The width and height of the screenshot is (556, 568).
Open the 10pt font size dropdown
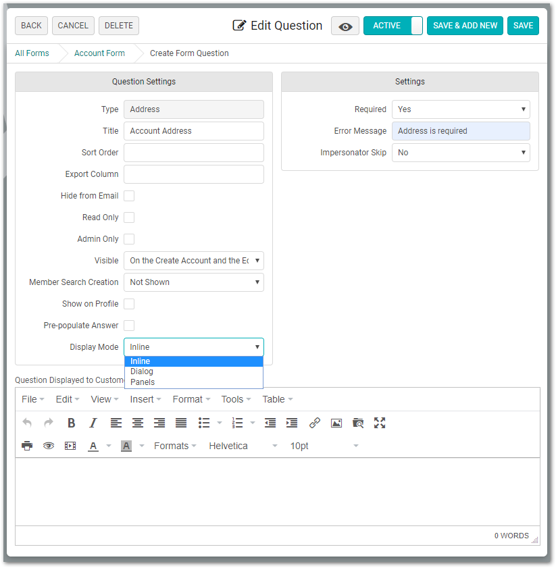[x=324, y=446]
